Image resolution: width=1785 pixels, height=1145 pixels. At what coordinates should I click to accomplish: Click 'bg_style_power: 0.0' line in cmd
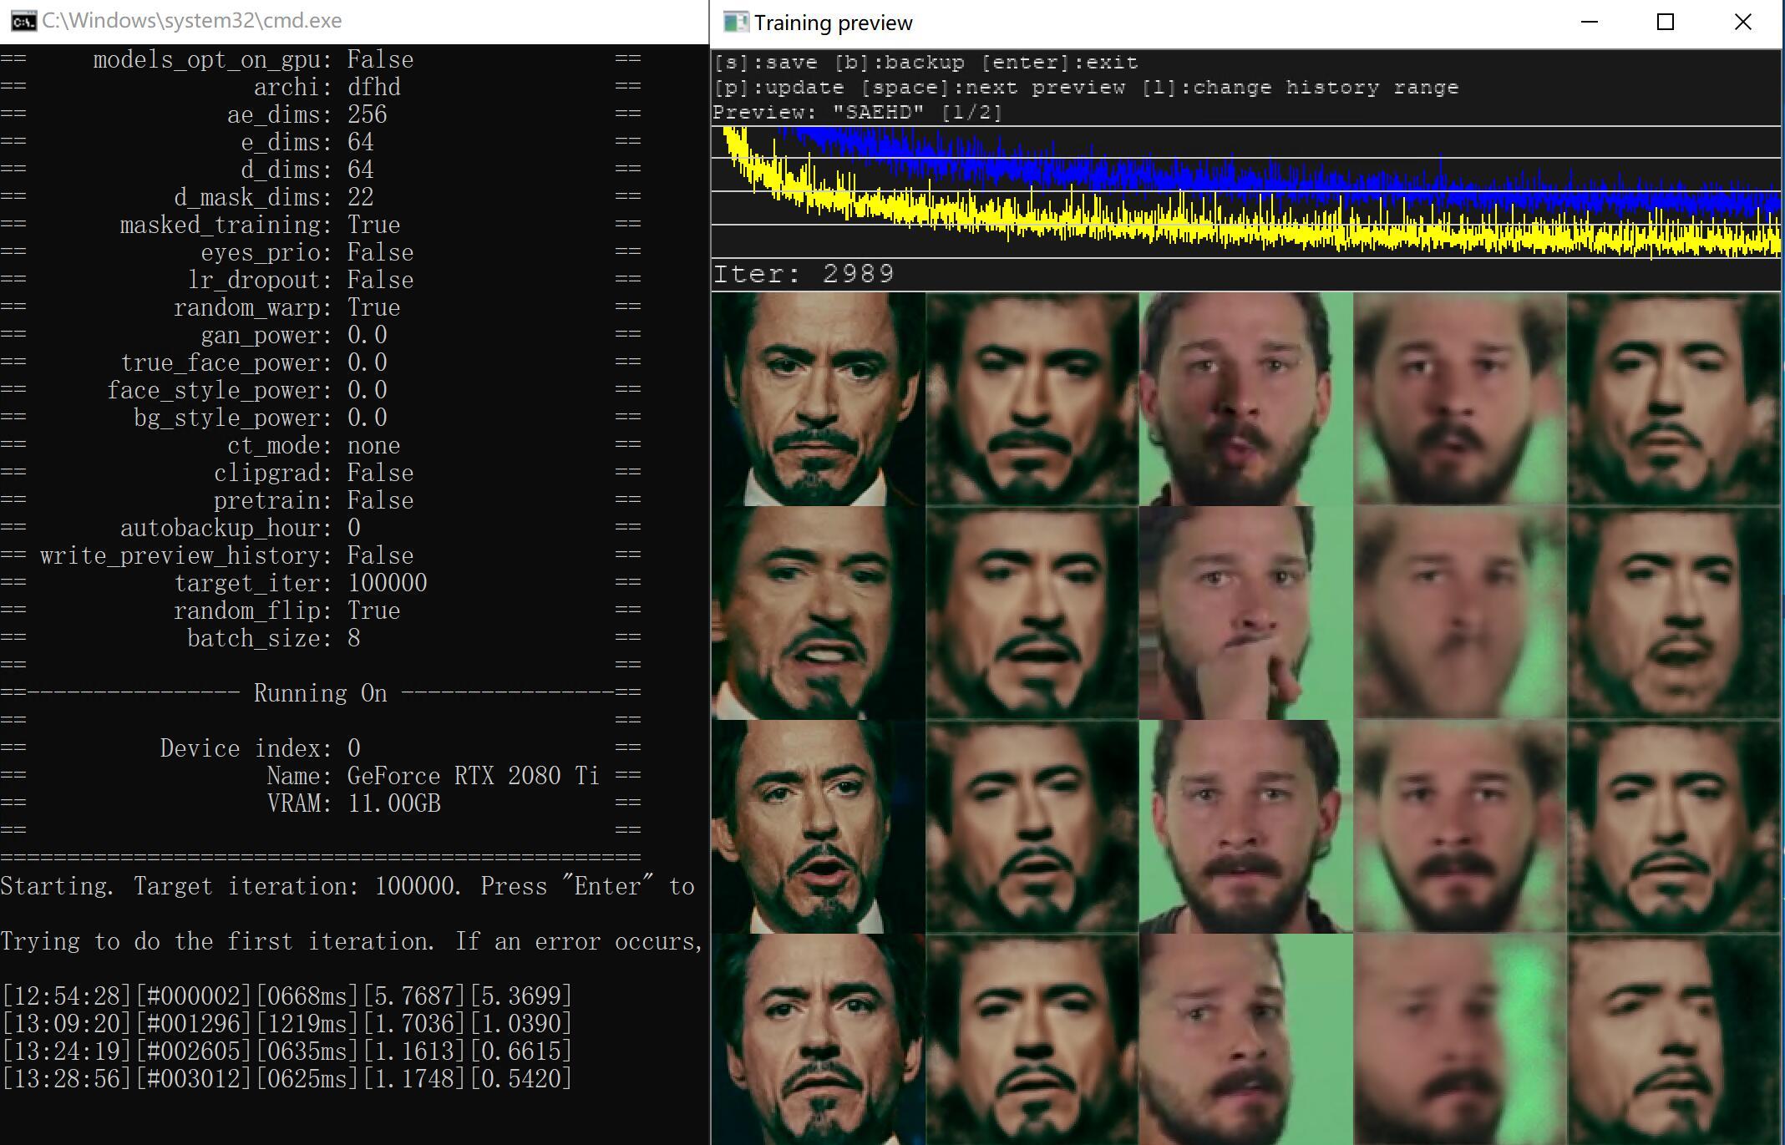coord(260,418)
